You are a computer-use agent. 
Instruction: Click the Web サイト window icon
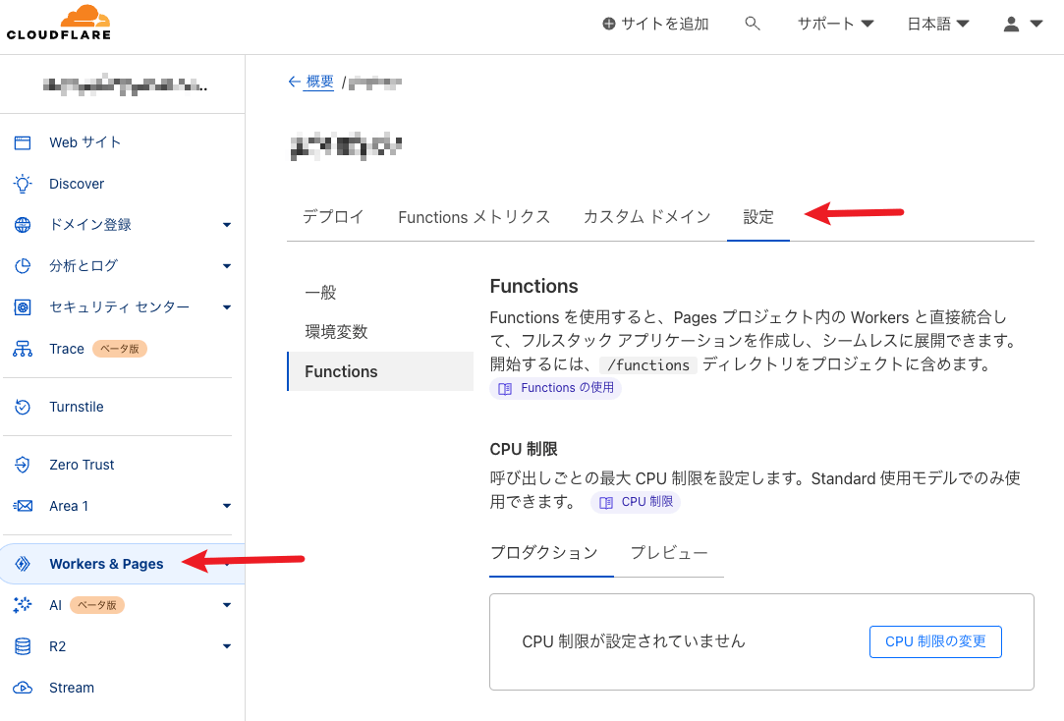[23, 142]
